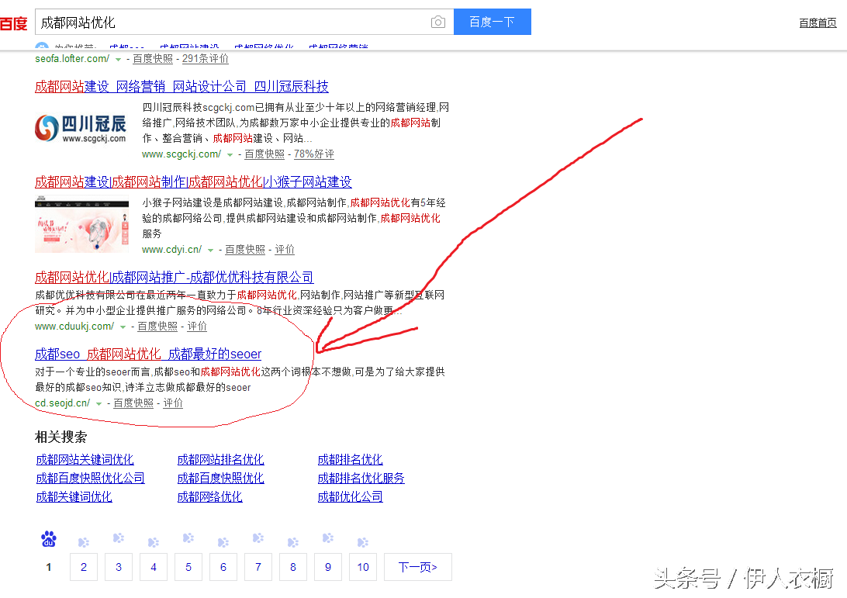
Task: Click the 四川冠辰 company logo thumbnail
Action: (81, 129)
